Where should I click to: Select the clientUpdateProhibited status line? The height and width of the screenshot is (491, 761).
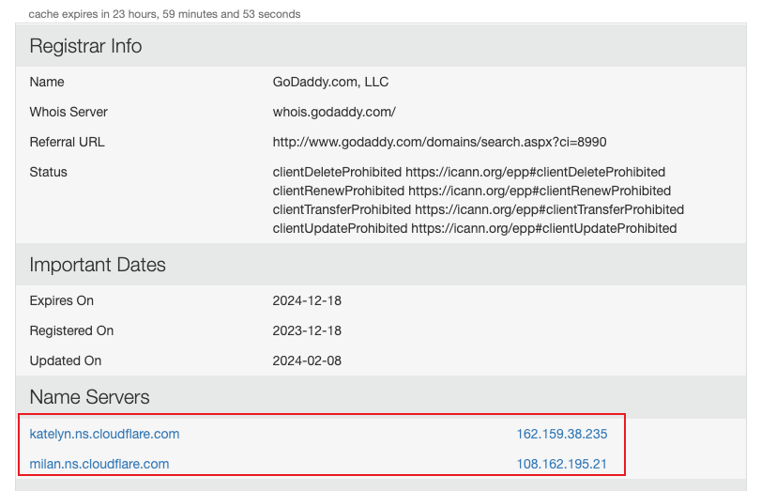tap(475, 228)
